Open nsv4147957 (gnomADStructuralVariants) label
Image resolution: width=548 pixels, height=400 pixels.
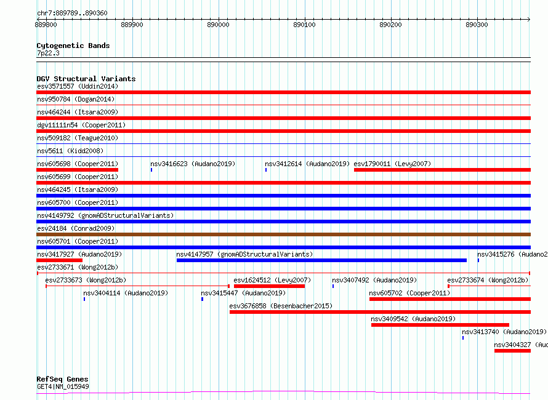244,254
